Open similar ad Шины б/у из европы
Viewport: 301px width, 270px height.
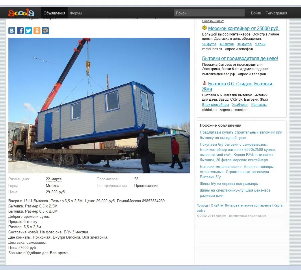click(x=229, y=184)
